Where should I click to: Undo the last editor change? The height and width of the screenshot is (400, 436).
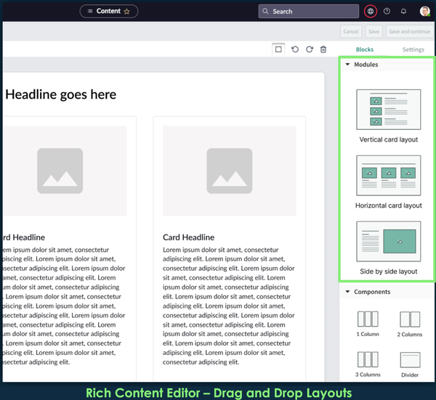(295, 49)
